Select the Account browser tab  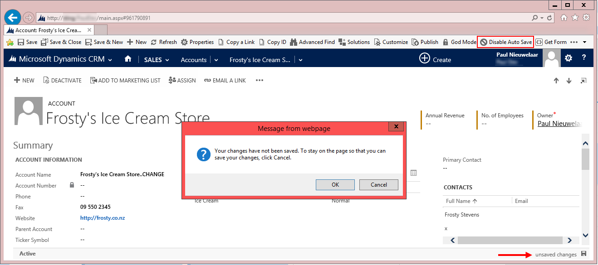[49, 30]
